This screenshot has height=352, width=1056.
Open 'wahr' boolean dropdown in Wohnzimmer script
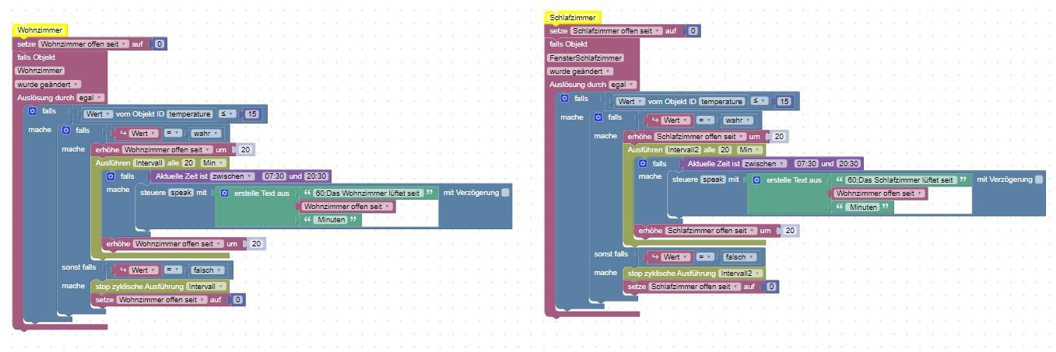tap(206, 134)
